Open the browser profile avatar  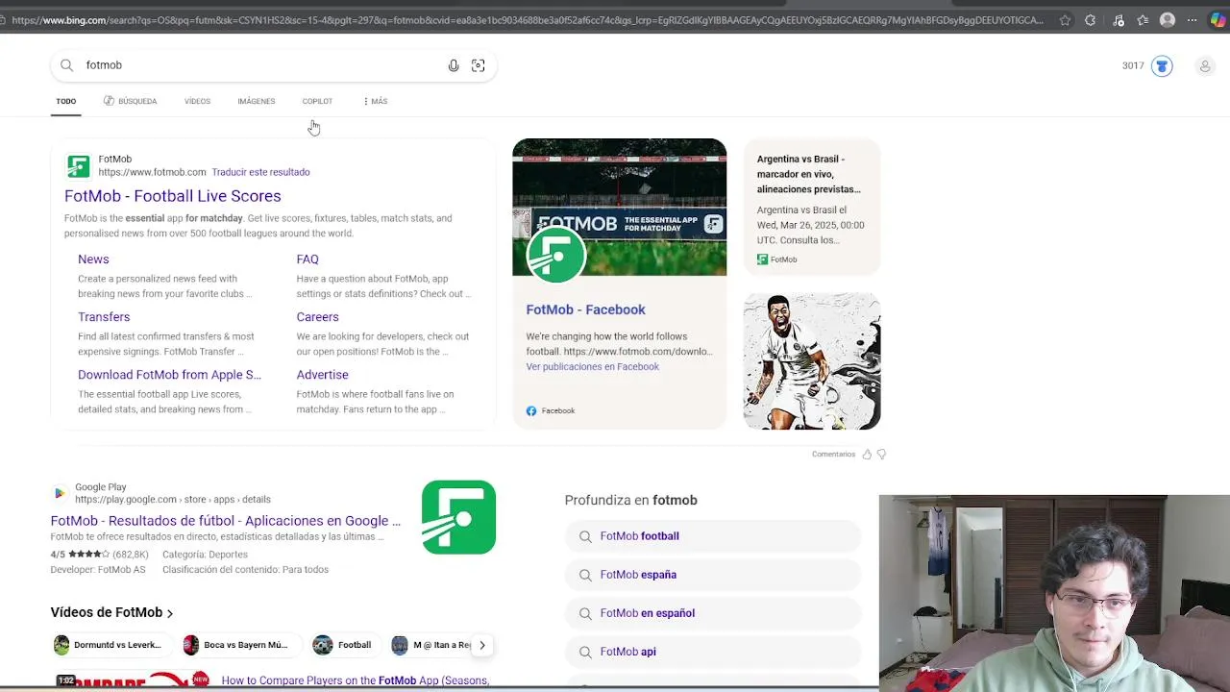[x=1168, y=20]
